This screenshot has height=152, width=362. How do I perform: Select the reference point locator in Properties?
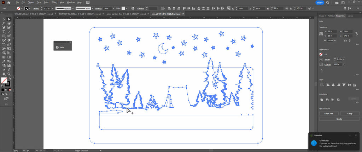[321, 33]
